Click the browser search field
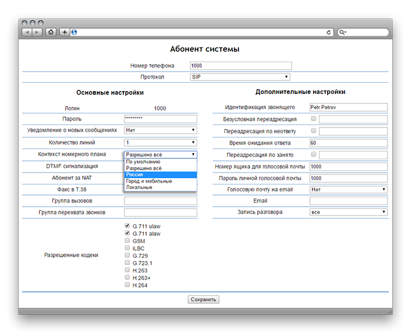The height and width of the screenshot is (333, 411). pyautogui.click(x=363, y=32)
